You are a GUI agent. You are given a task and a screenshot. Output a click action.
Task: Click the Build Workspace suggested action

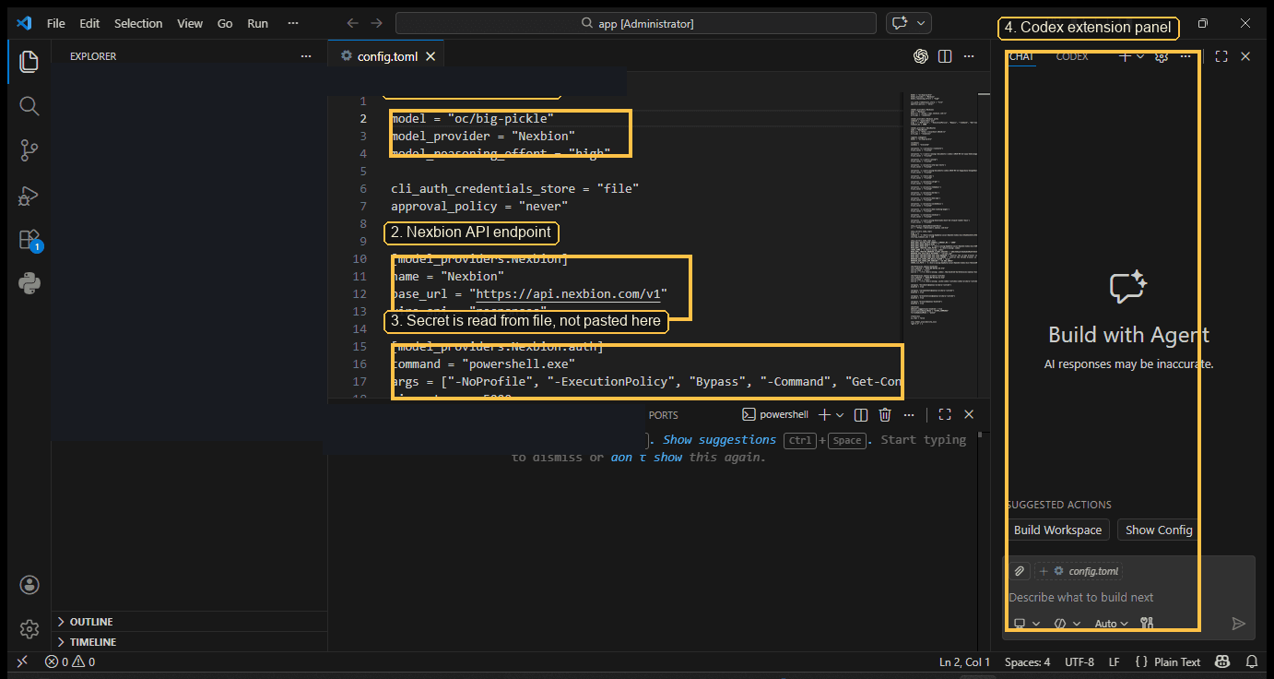click(1057, 530)
